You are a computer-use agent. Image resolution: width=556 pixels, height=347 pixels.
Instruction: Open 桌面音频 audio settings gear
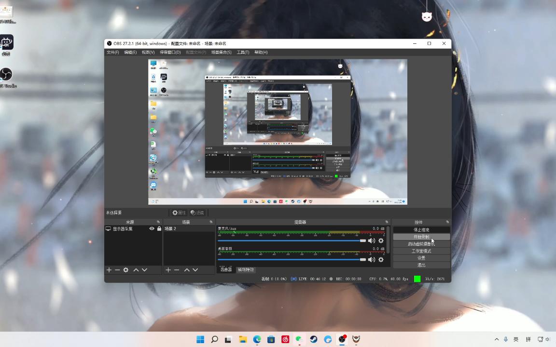(x=381, y=259)
